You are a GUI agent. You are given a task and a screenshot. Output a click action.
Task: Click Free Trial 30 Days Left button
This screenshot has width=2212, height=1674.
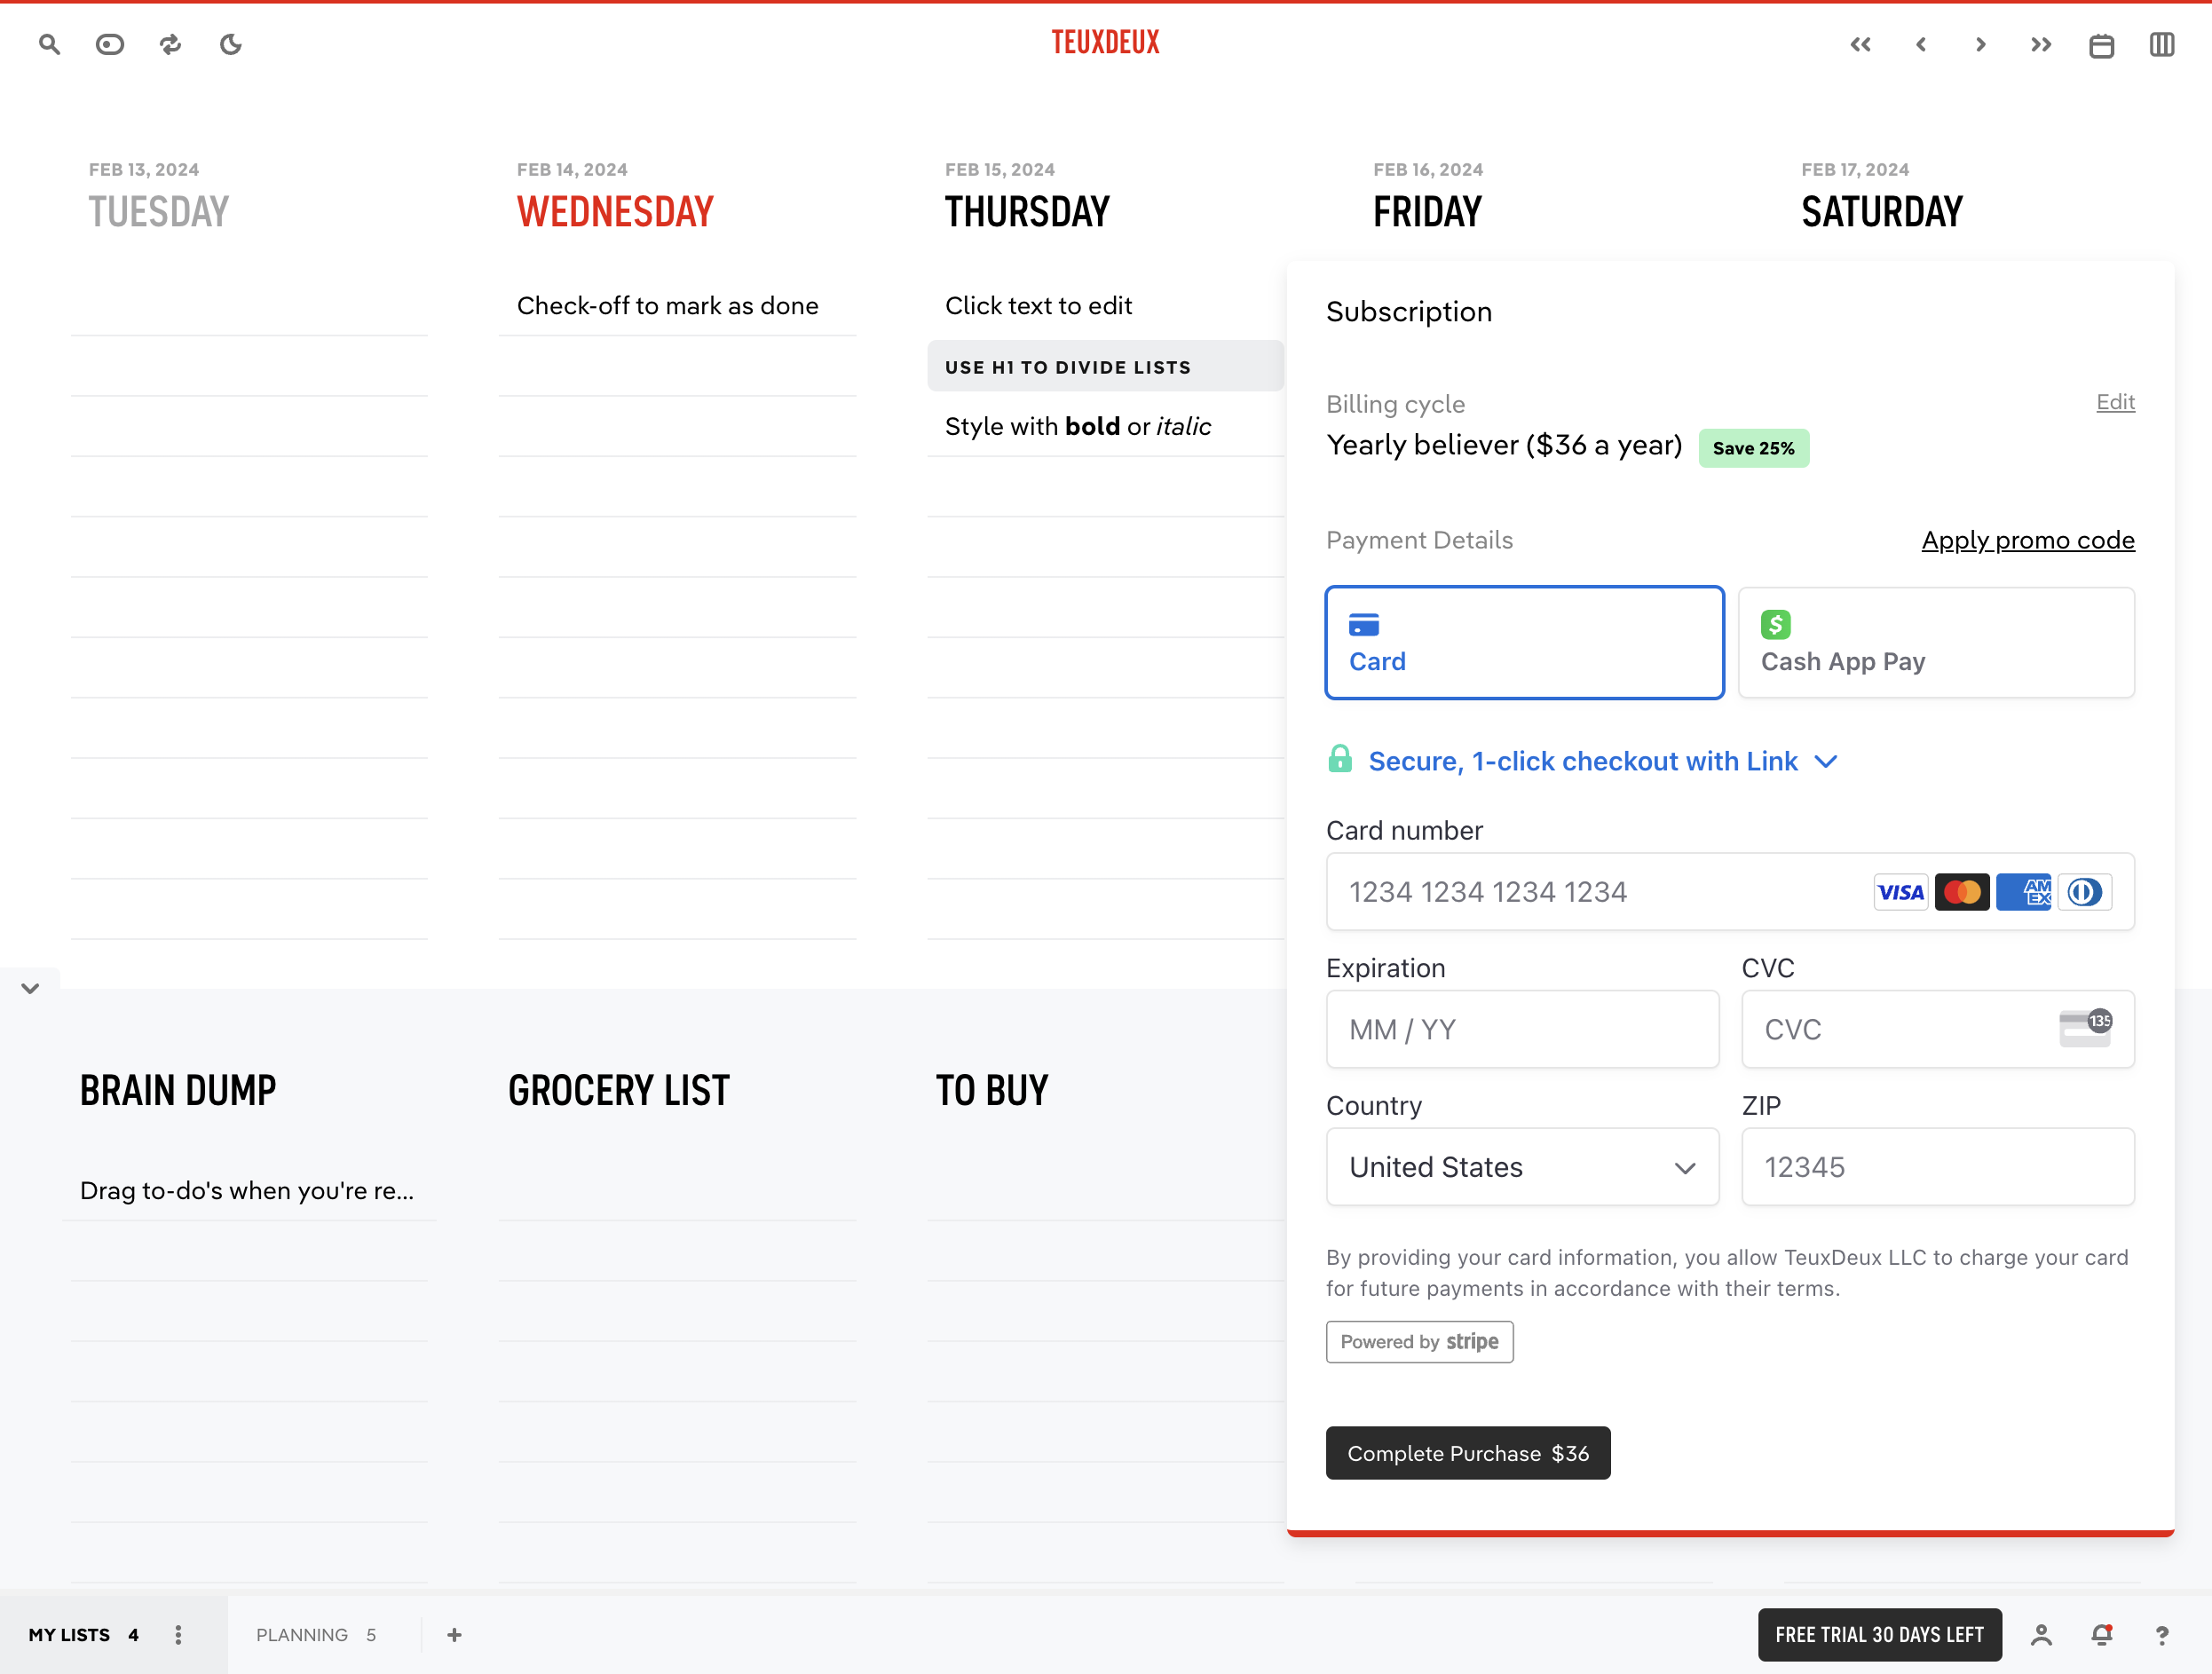(1880, 1634)
